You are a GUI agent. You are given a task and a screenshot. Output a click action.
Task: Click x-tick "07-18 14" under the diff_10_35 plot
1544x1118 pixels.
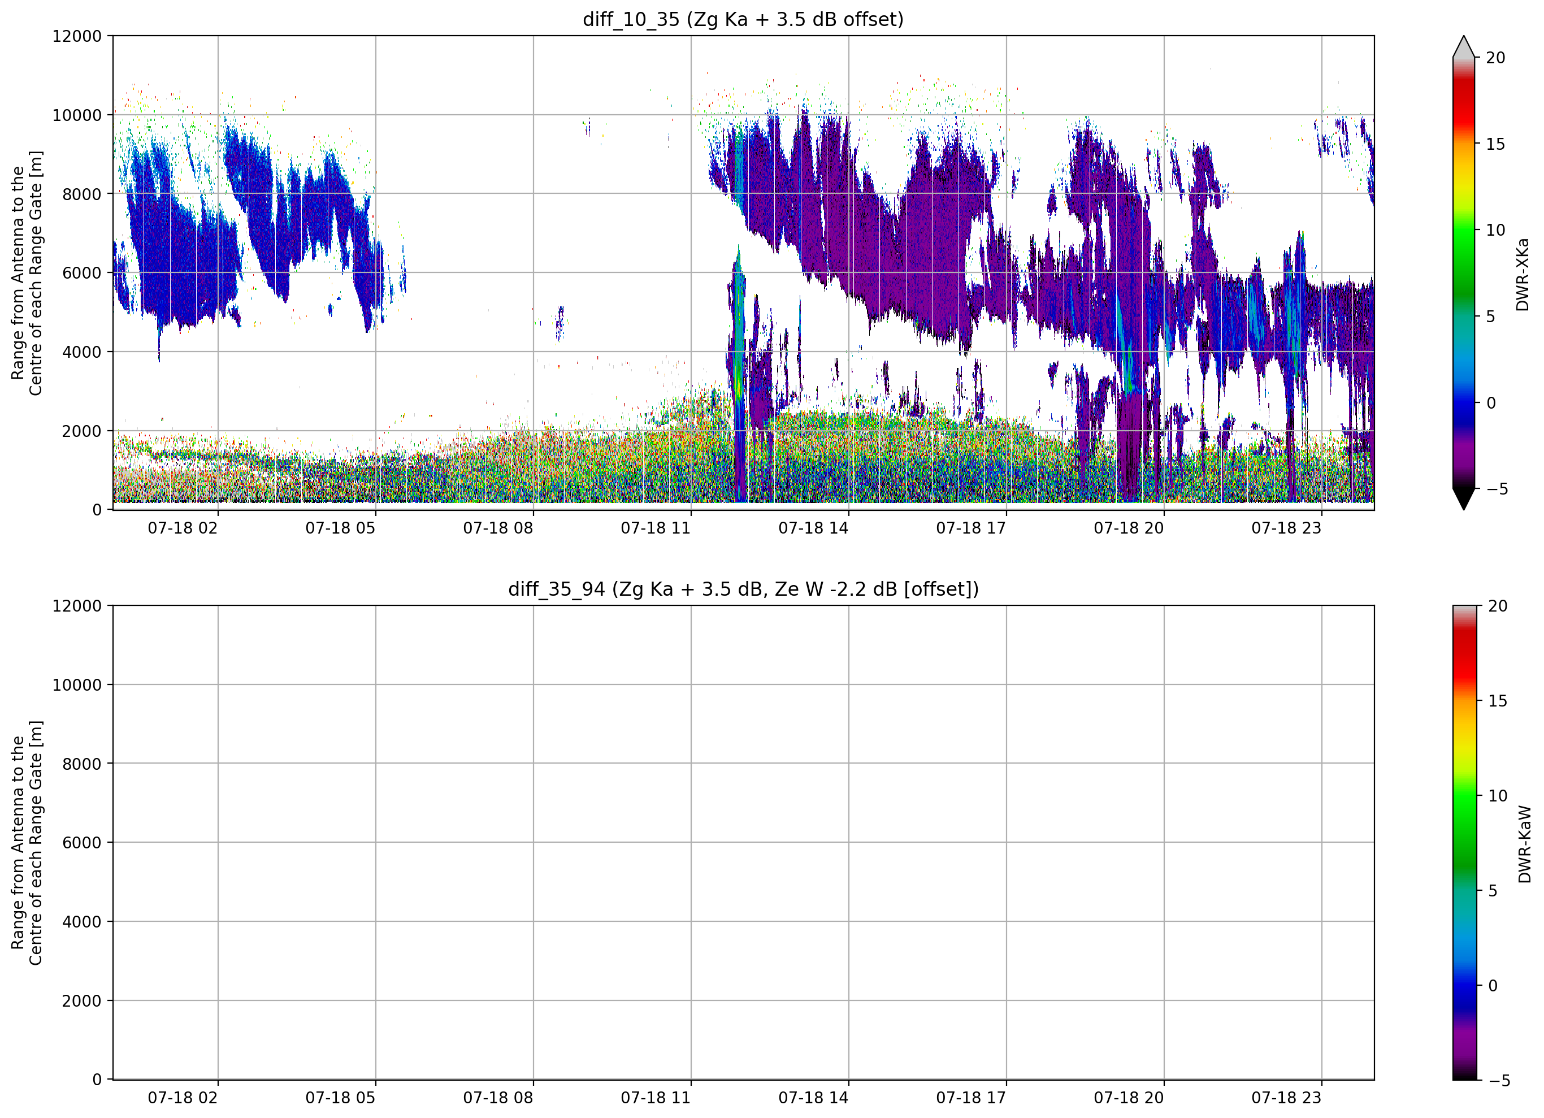(813, 528)
